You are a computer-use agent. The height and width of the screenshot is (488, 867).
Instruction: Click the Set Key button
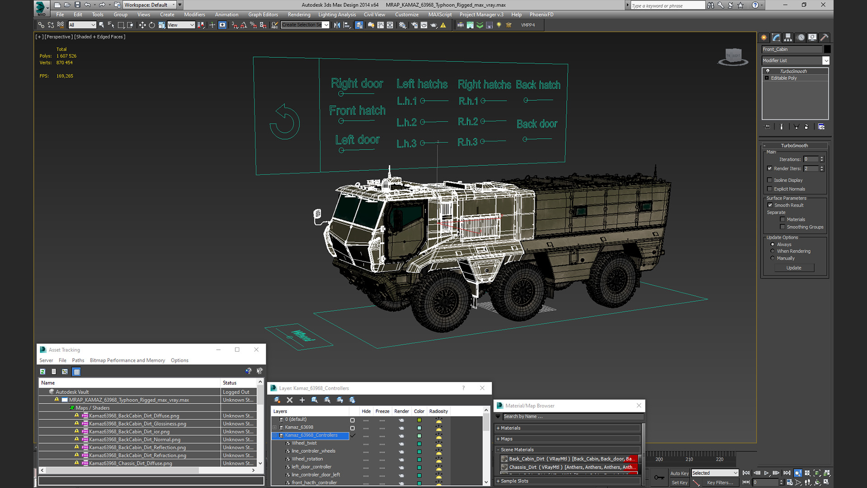click(679, 483)
